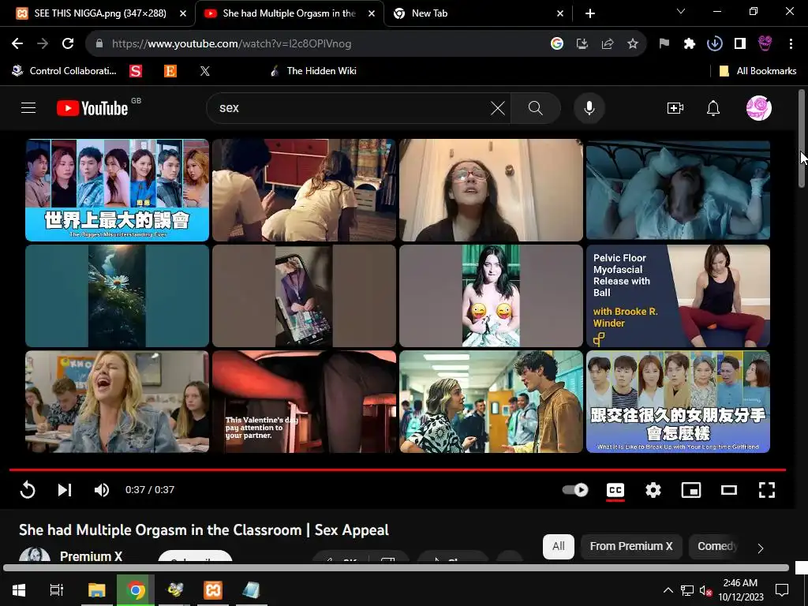
Task: Open the YouTube guide hamburger menu
Action: click(28, 107)
